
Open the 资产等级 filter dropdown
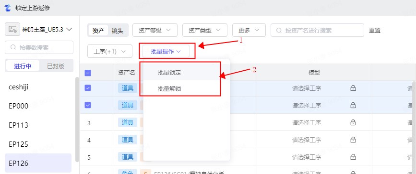click(x=155, y=30)
